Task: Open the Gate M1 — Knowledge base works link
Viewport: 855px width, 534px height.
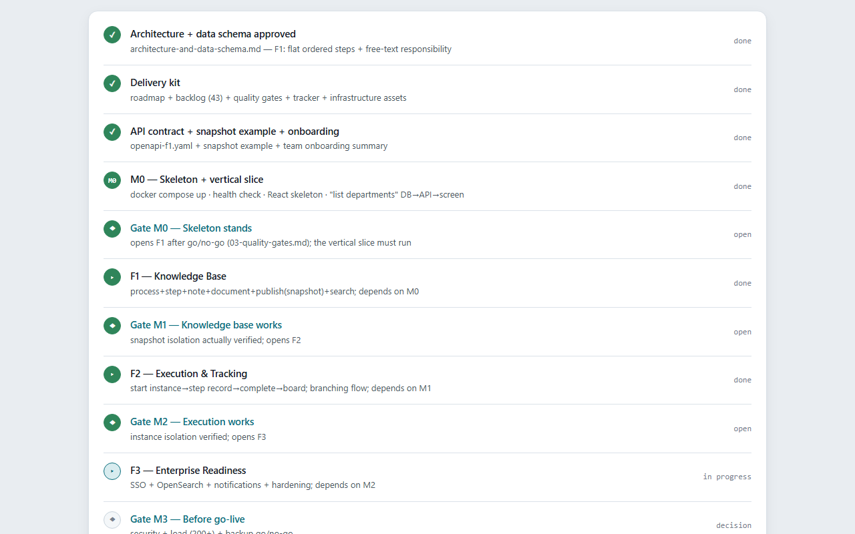Action: point(206,325)
